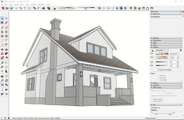Activate the Line pencil tool
The image size is (184, 120).
click(x=2, y=28)
